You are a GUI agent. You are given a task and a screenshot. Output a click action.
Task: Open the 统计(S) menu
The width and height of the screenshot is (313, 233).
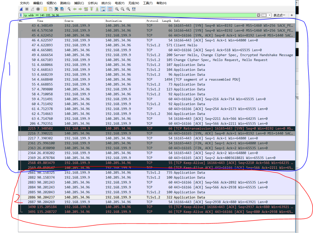tap(106, 3)
